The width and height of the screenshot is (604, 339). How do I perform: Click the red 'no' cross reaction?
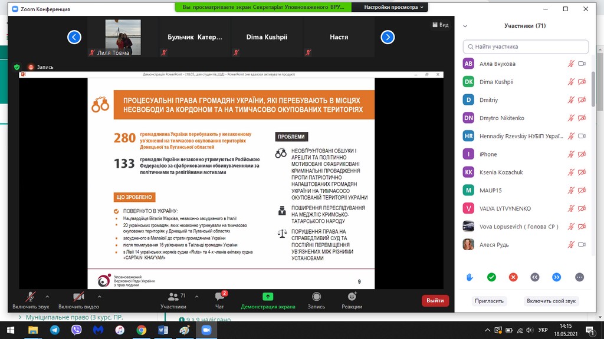513,277
